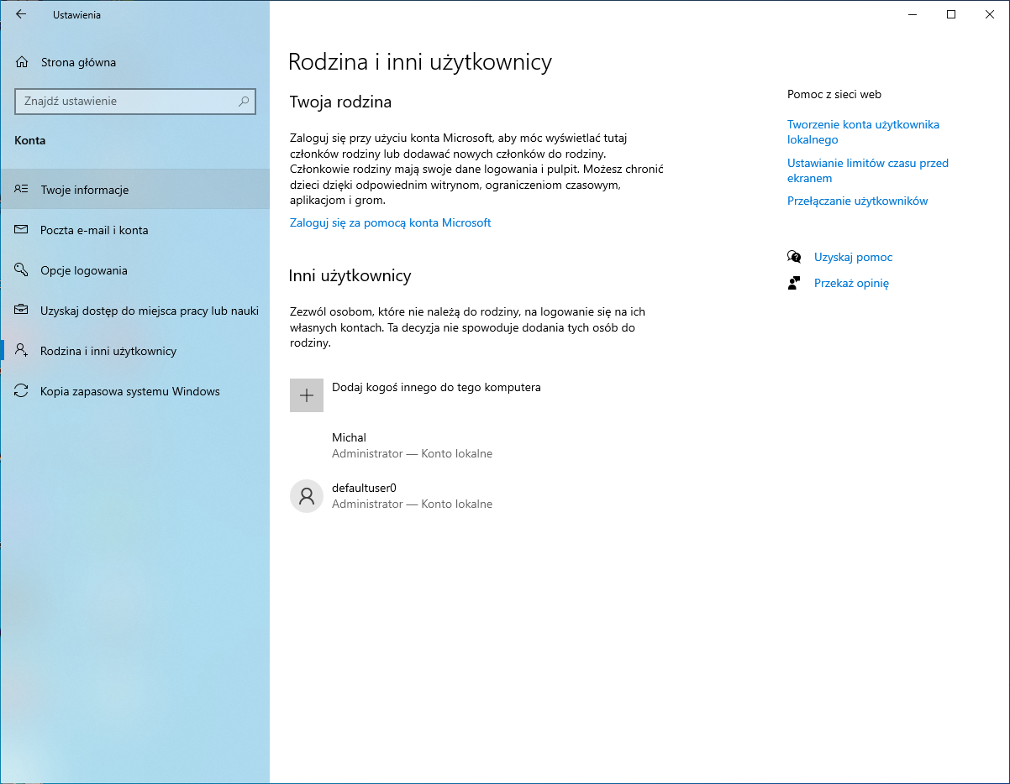Click Zaloguj się za pomocą konta Microsoft
This screenshot has width=1010, height=784.
tap(390, 222)
